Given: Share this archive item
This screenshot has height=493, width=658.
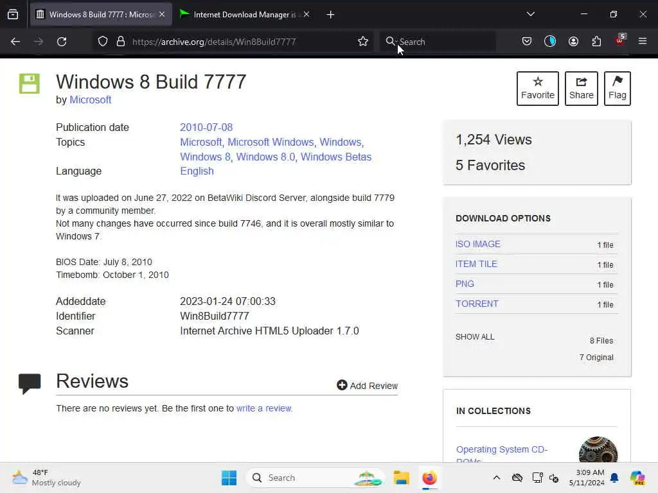Looking at the screenshot, I should 581,89.
